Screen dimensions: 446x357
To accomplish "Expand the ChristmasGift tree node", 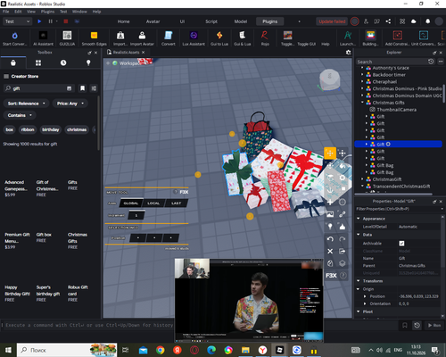I will pyautogui.click(x=362, y=179).
